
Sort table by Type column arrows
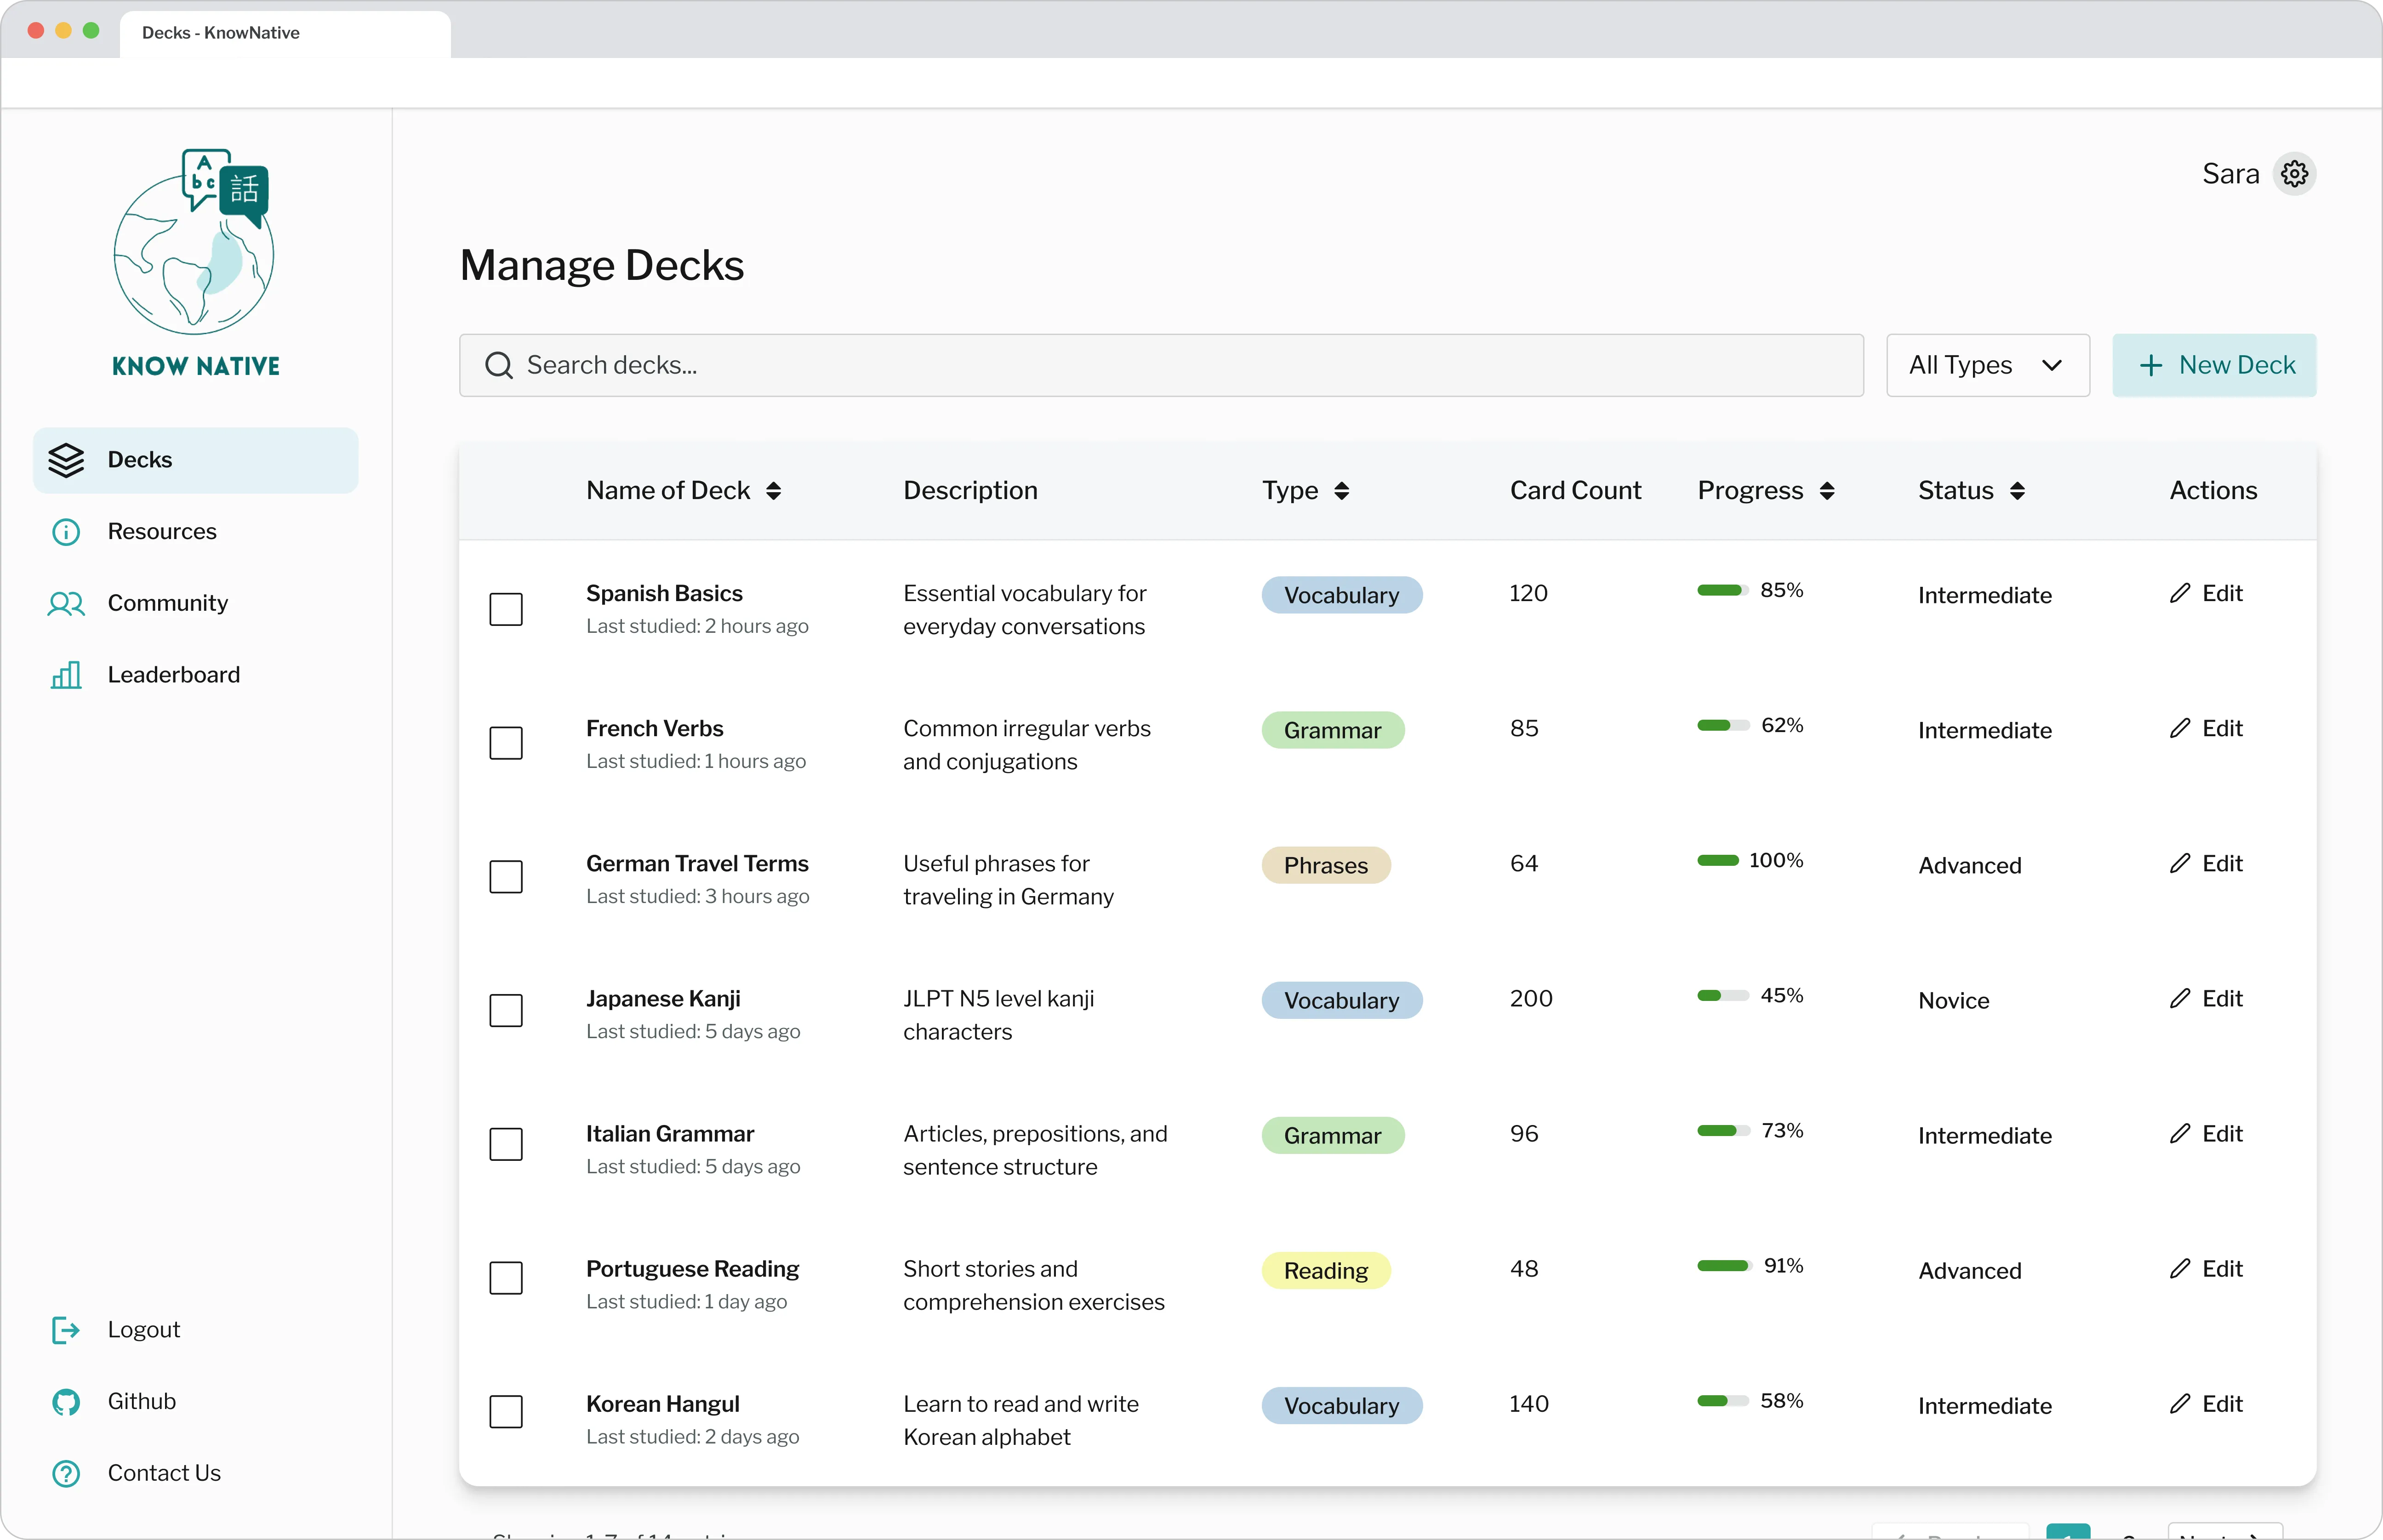click(x=1341, y=491)
